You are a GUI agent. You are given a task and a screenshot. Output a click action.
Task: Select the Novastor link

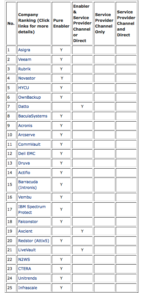click(x=27, y=78)
